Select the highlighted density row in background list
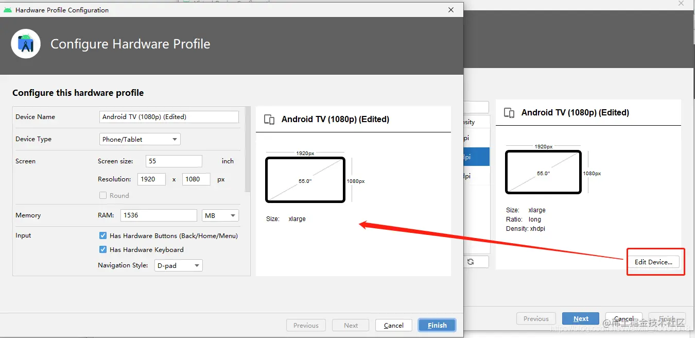695x338 pixels. point(477,157)
